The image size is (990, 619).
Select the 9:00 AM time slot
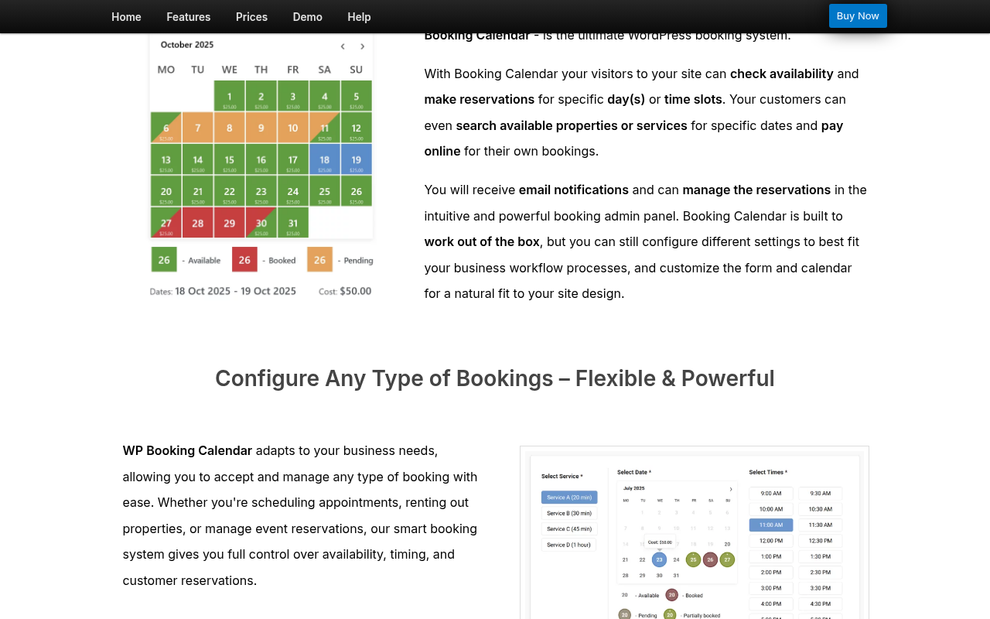(771, 493)
